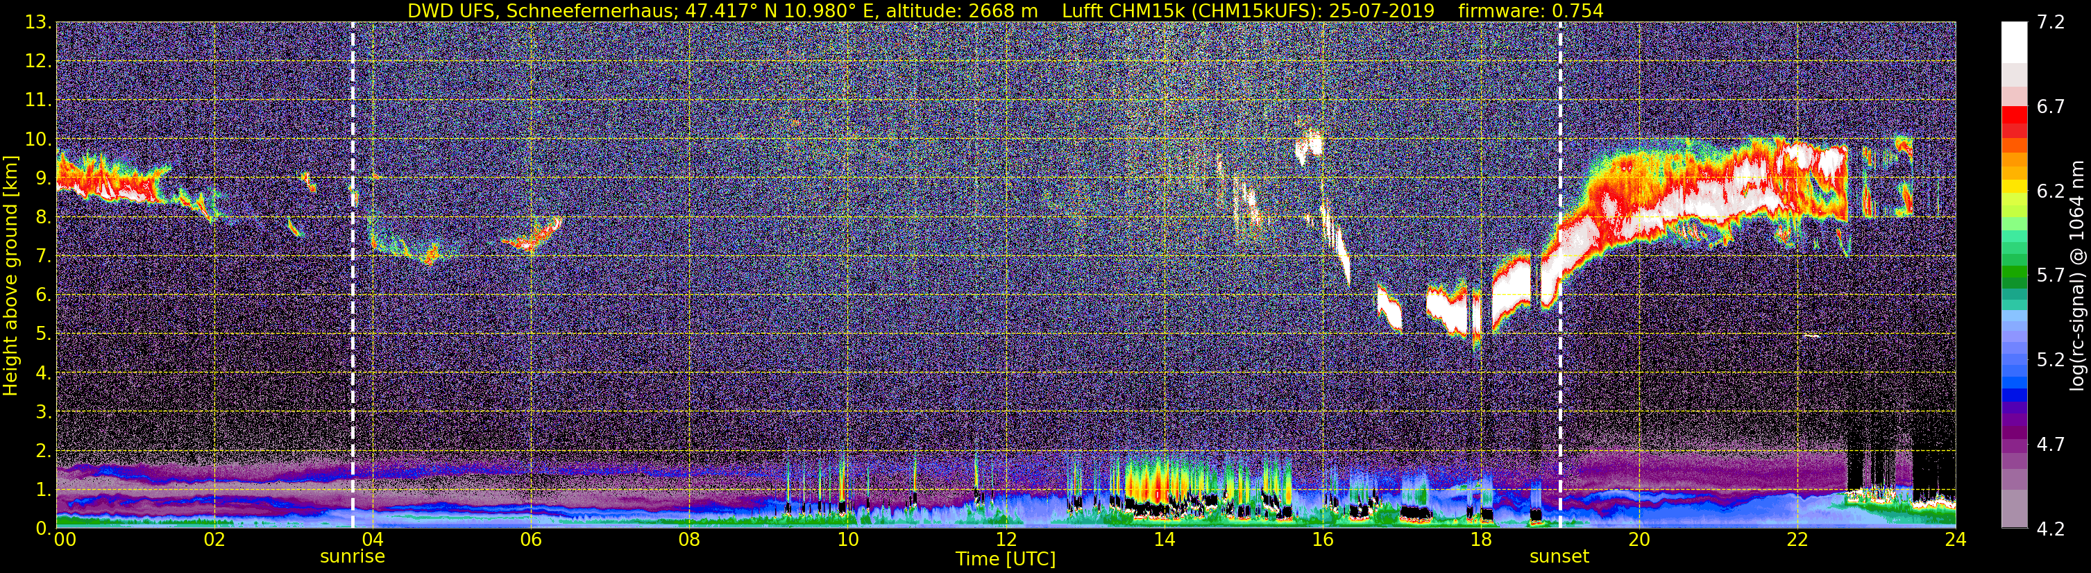2091x573 pixels.
Task: Click the time axis tick label 02
Action: (214, 540)
